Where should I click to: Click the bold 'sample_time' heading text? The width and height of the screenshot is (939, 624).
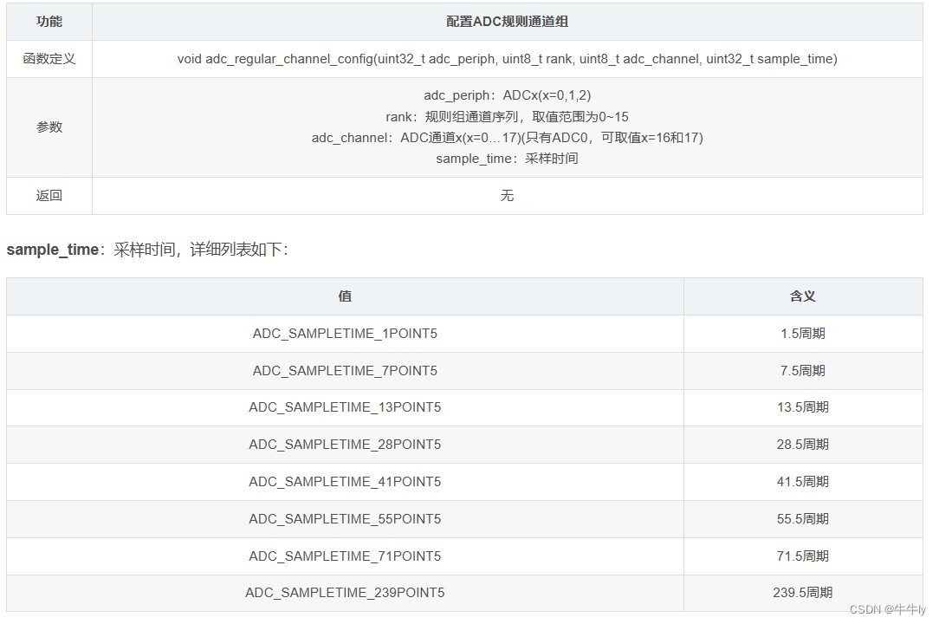coord(52,250)
